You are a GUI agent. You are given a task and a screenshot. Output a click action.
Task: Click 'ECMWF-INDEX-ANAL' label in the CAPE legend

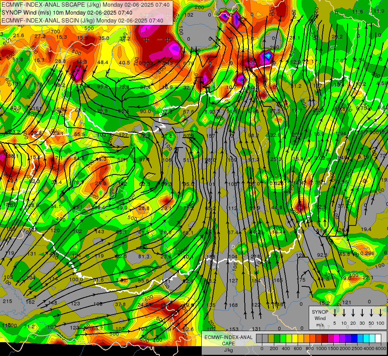[x=228, y=337]
